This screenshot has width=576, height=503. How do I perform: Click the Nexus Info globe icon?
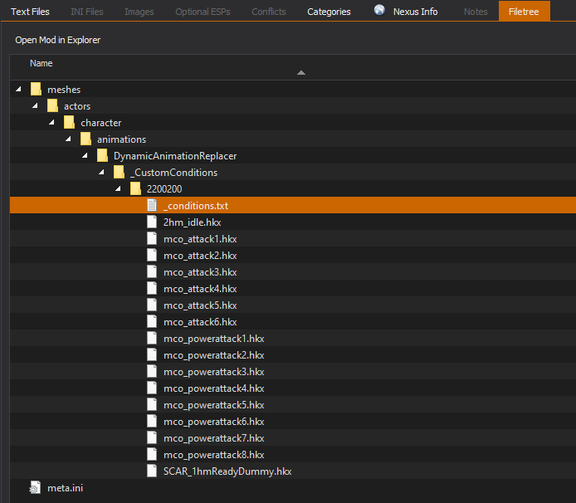pyautogui.click(x=379, y=10)
